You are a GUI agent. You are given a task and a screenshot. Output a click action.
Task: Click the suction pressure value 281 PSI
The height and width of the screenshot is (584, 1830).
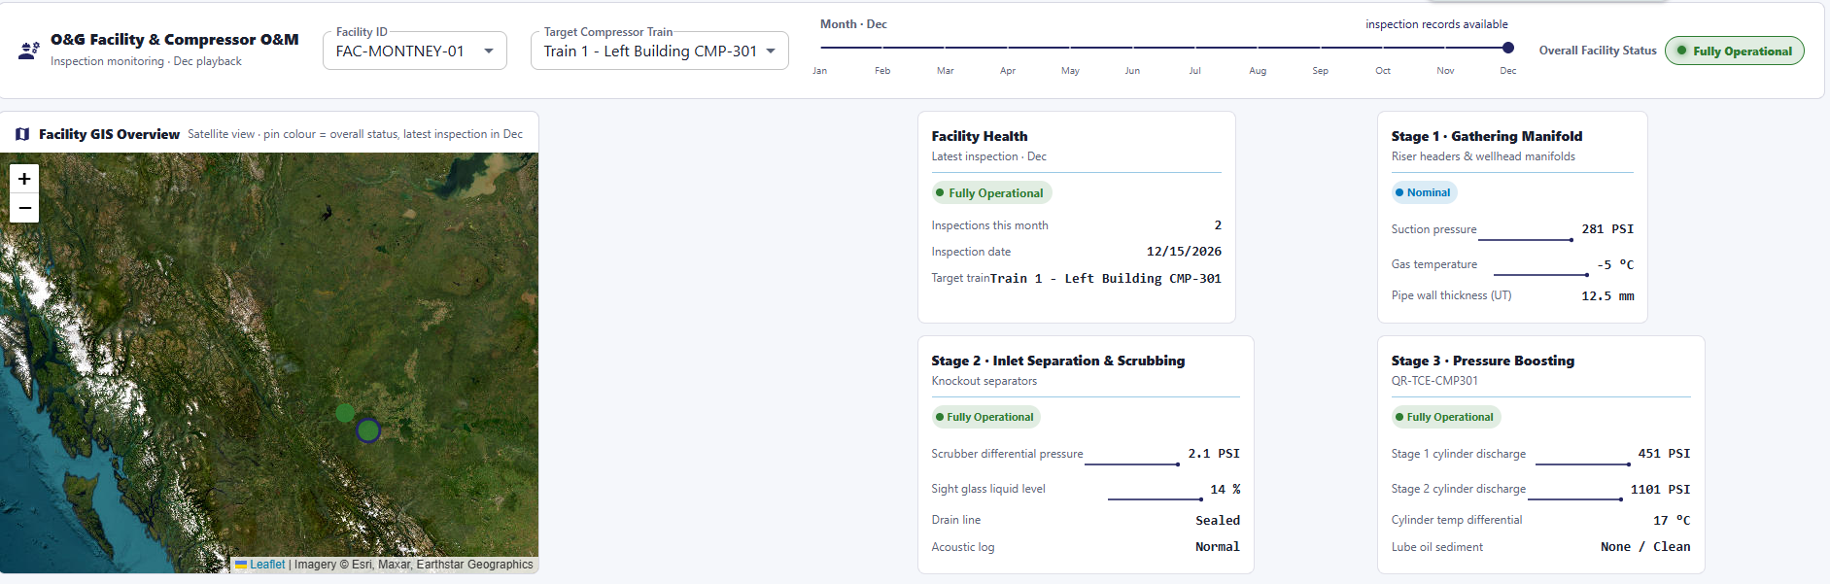pos(1607,229)
